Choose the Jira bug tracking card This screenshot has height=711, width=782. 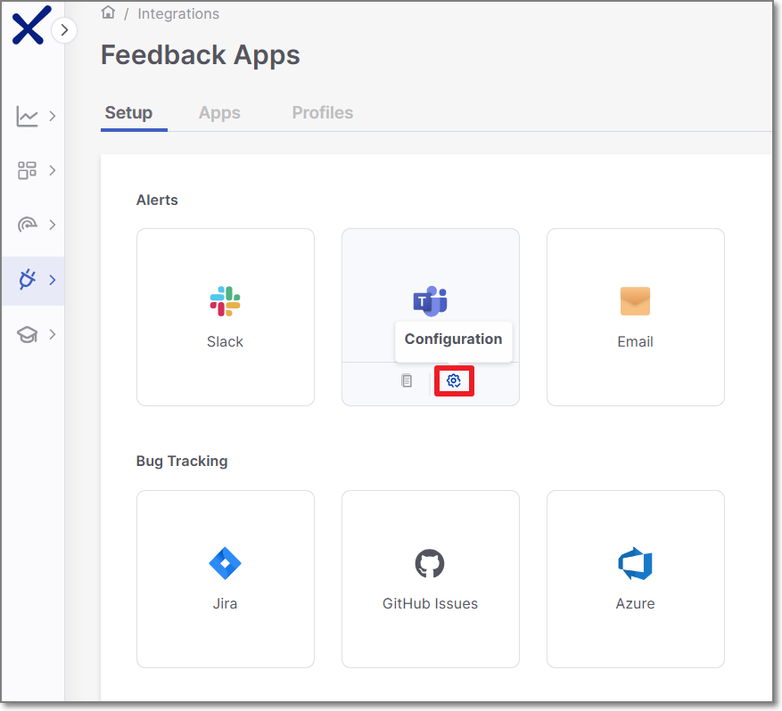pos(225,578)
